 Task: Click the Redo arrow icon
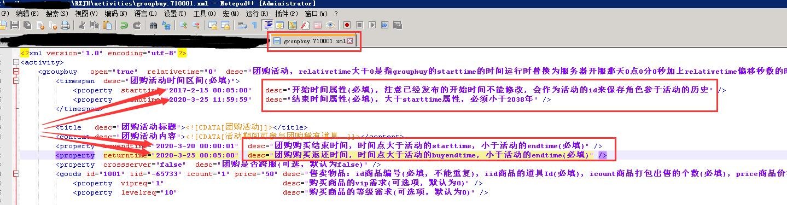click(136, 25)
